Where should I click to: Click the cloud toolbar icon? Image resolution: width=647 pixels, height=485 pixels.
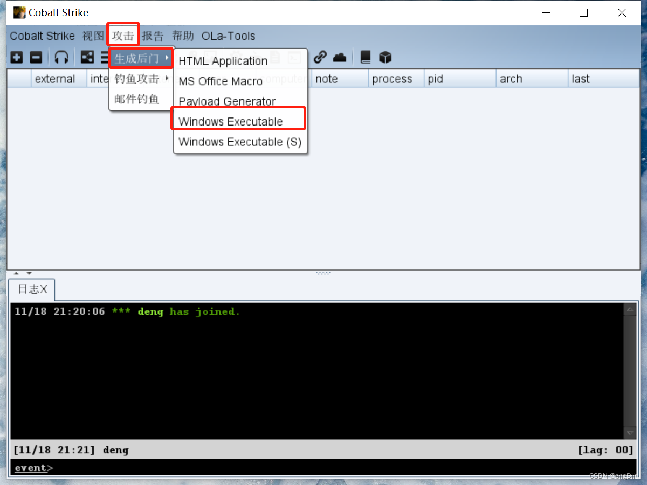[340, 57]
